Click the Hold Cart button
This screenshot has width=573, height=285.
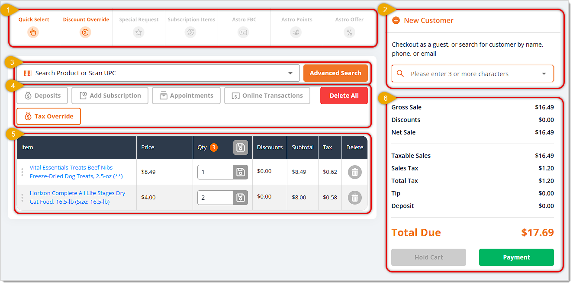(x=428, y=257)
